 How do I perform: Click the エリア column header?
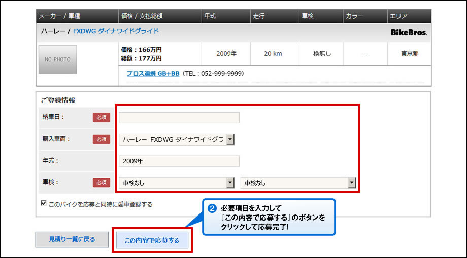point(398,16)
